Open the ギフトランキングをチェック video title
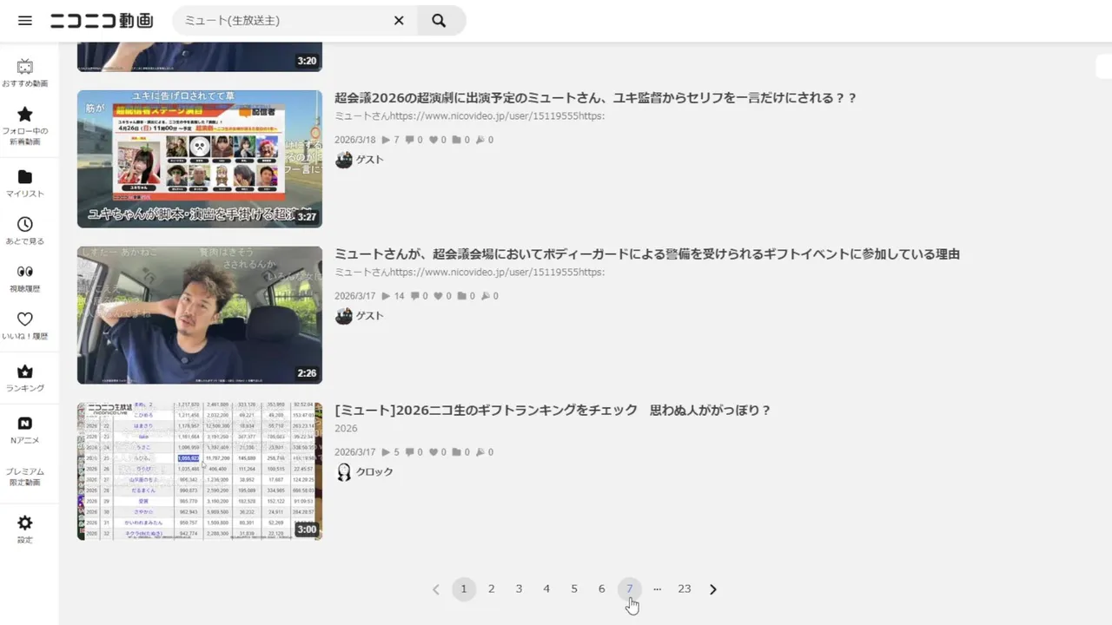This screenshot has height=625, width=1112. pos(553,411)
